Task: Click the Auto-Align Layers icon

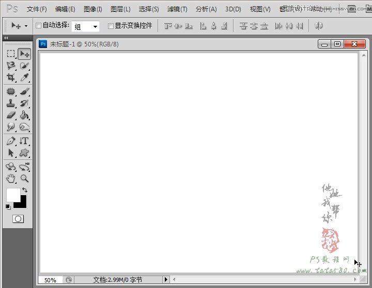Action: pyautogui.click(x=318, y=26)
